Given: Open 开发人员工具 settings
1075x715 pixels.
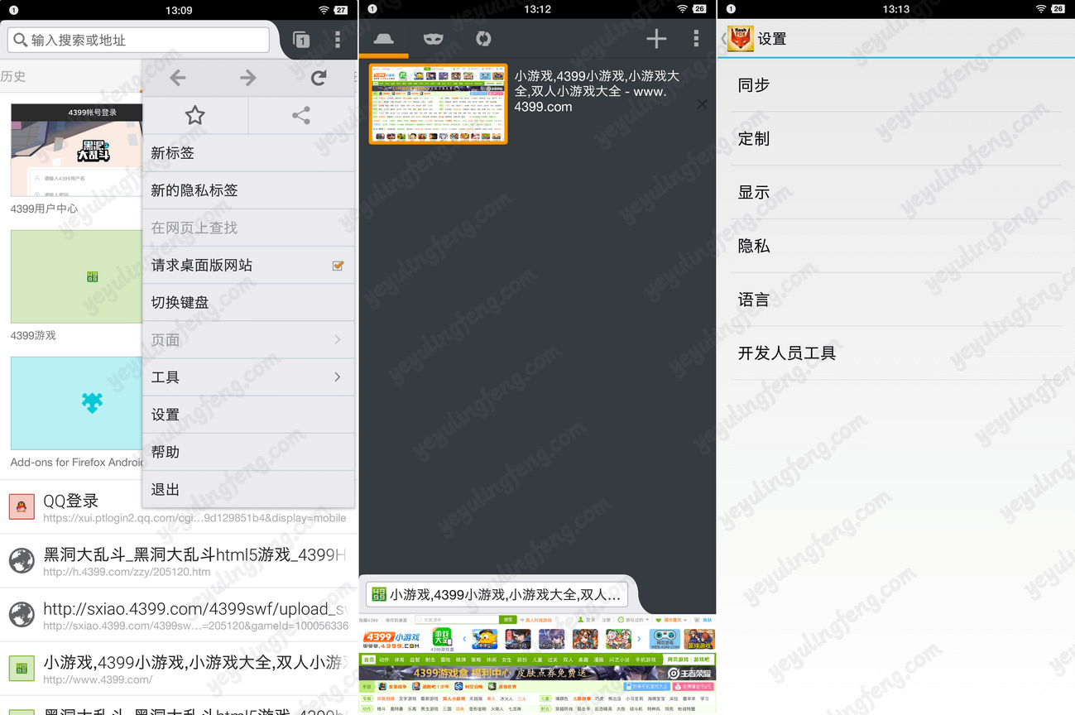Looking at the screenshot, I should tap(895, 353).
